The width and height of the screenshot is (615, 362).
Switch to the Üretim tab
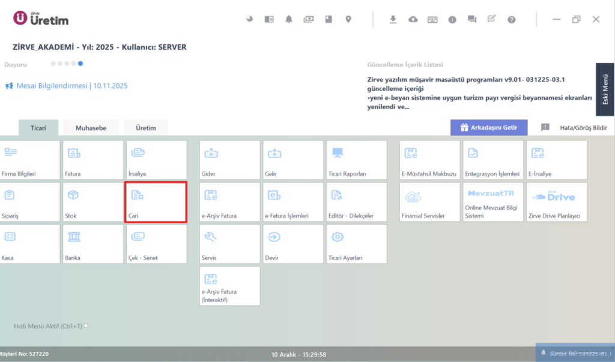coord(146,128)
